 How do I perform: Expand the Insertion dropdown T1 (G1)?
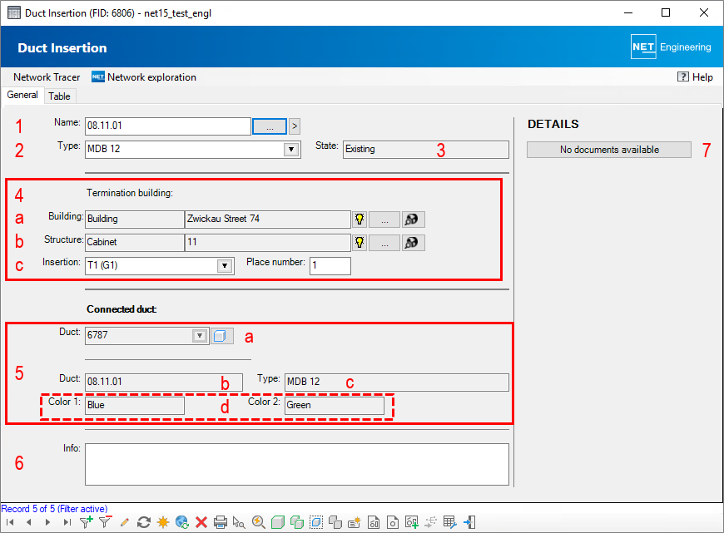224,266
